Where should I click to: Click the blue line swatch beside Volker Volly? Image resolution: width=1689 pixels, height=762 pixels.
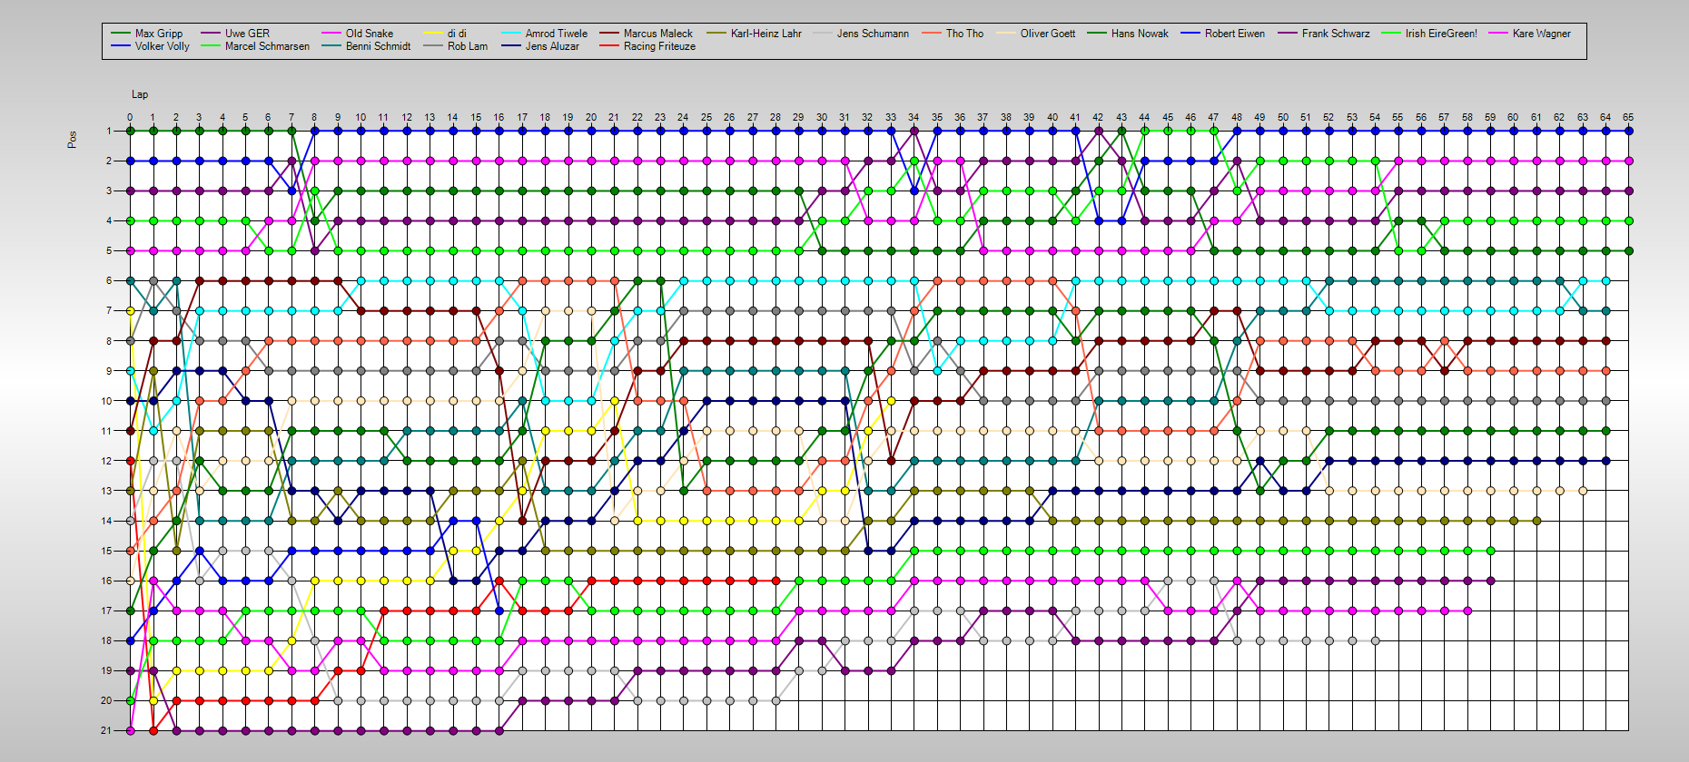pyautogui.click(x=120, y=46)
